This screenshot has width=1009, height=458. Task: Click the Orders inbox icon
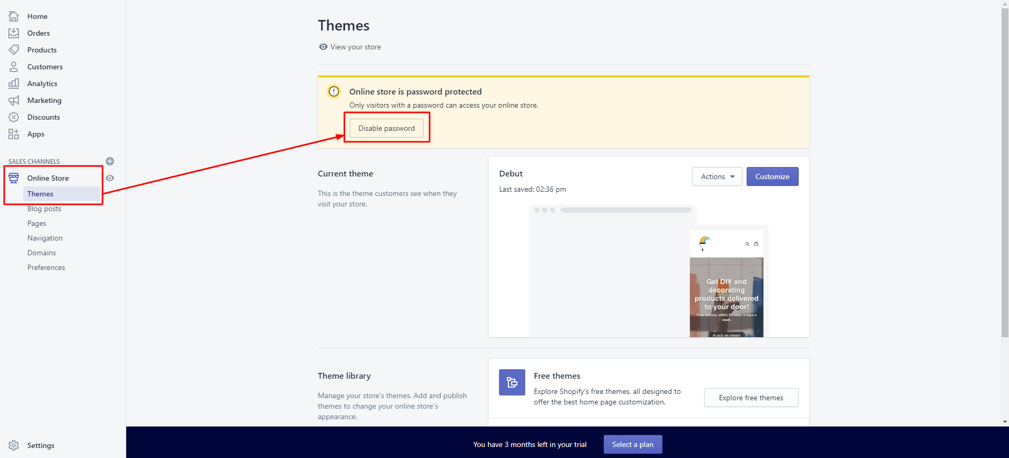[14, 33]
